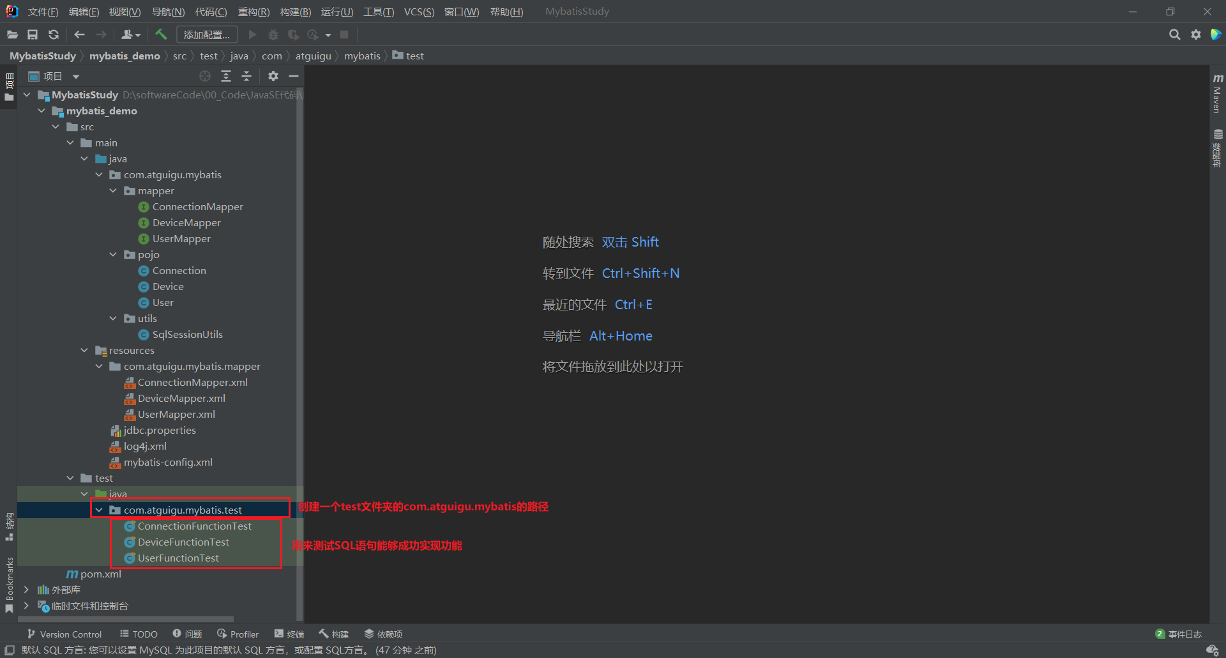Open the 依赖项 dependencies tab
This screenshot has width=1226, height=658.
coord(383,634)
